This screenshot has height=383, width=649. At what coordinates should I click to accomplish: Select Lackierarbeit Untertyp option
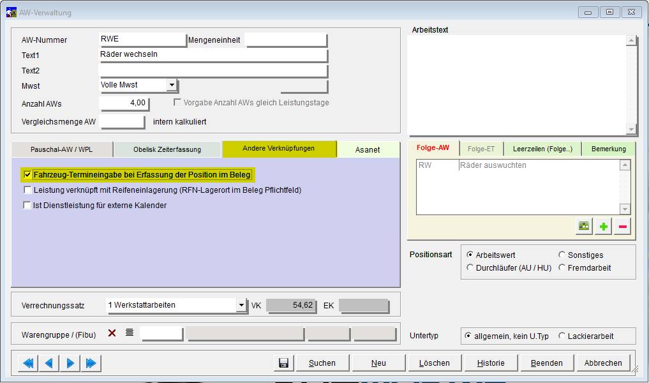click(562, 336)
